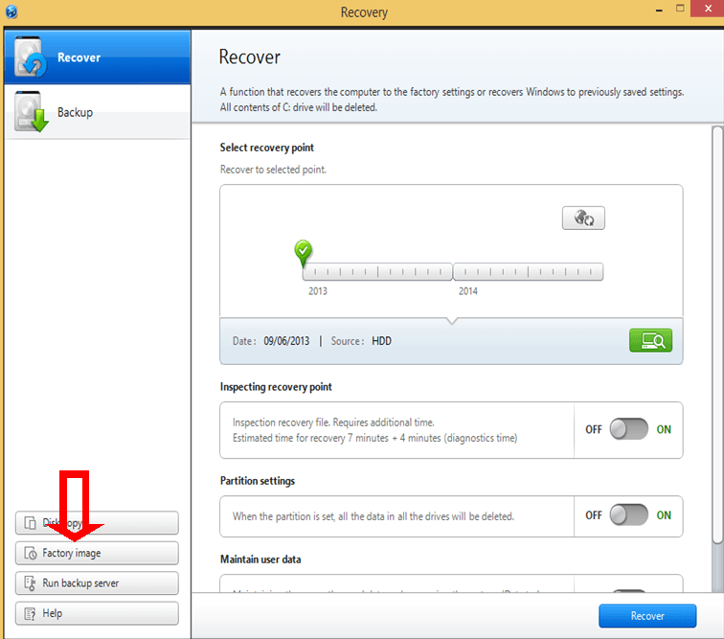Click the vertical scrollbar of the Recover panel
The width and height of the screenshot is (724, 639).
tap(717, 335)
